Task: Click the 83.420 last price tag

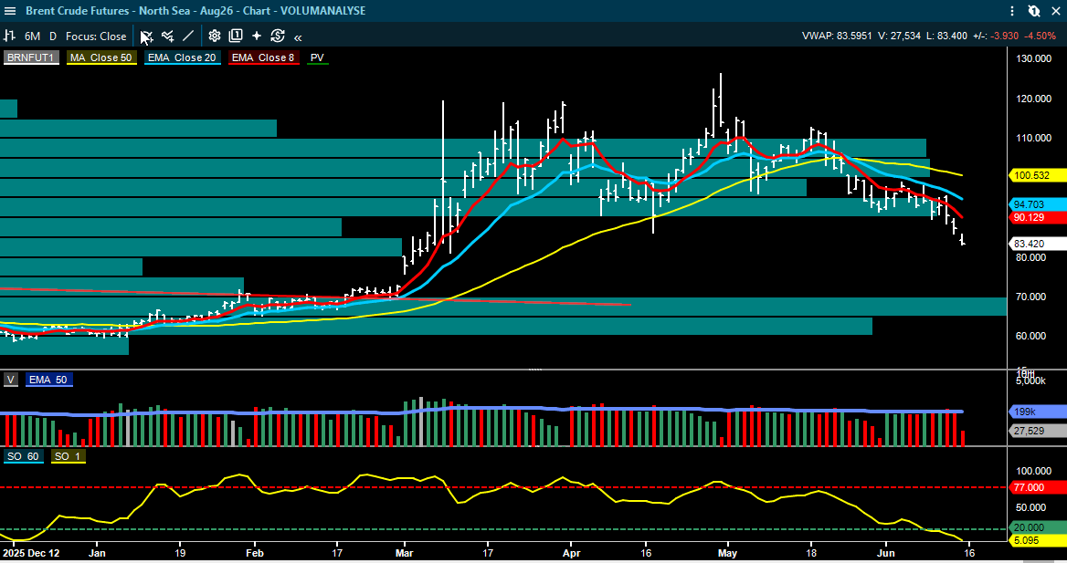Action: tap(1036, 244)
